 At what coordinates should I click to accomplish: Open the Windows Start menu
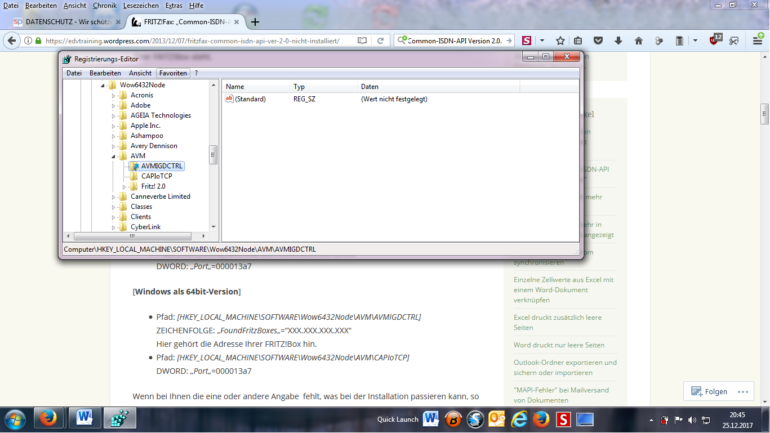pos(15,419)
